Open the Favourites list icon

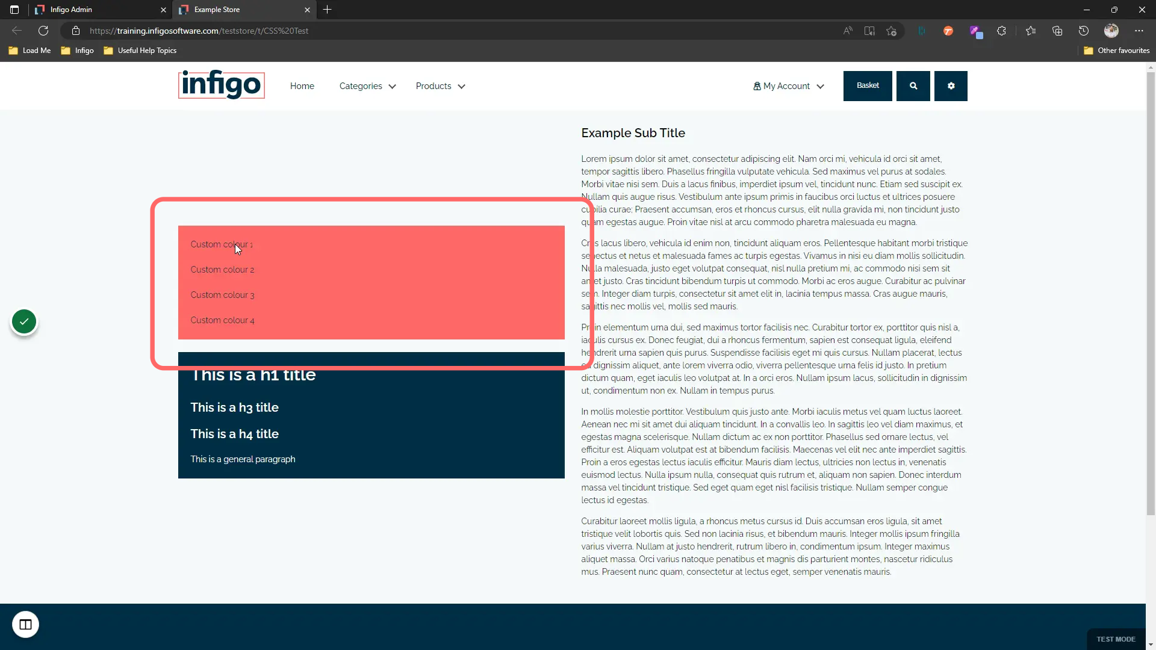pyautogui.click(x=1031, y=31)
